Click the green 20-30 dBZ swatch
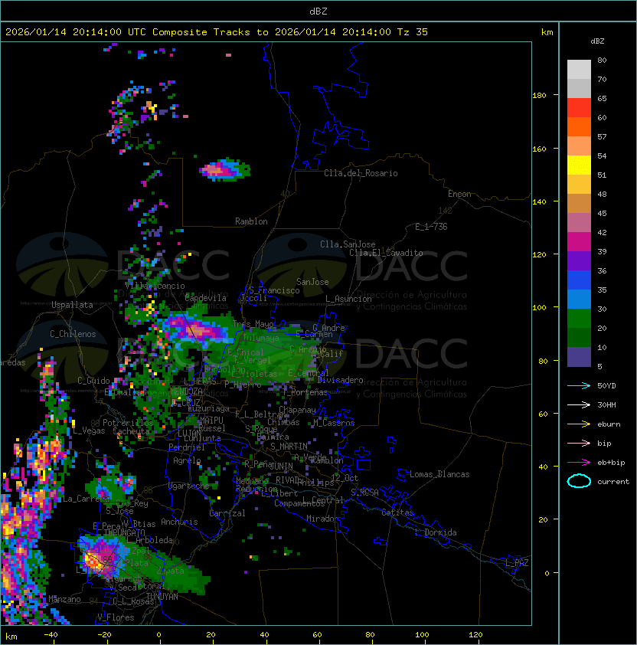The image size is (637, 645). click(x=579, y=319)
